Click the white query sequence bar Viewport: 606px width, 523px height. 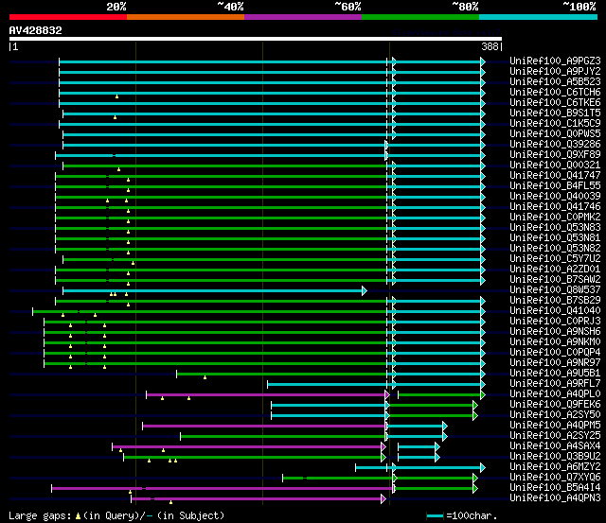[x=256, y=39]
